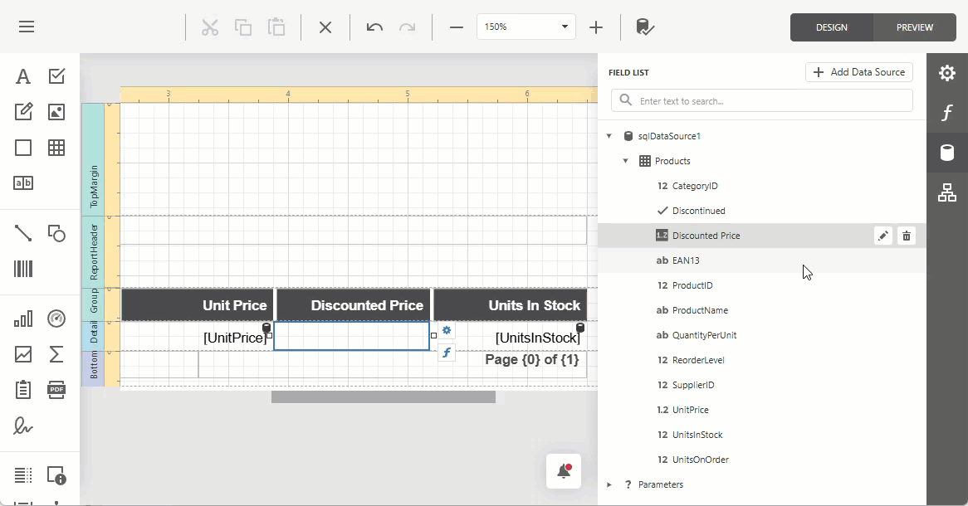Screen dimensions: 968x506
Task: Select the Shape control tool
Action: click(x=56, y=233)
